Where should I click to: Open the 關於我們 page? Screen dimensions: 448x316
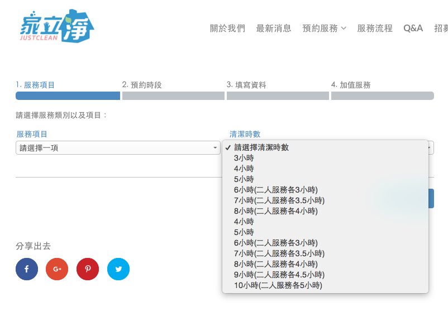(x=227, y=28)
